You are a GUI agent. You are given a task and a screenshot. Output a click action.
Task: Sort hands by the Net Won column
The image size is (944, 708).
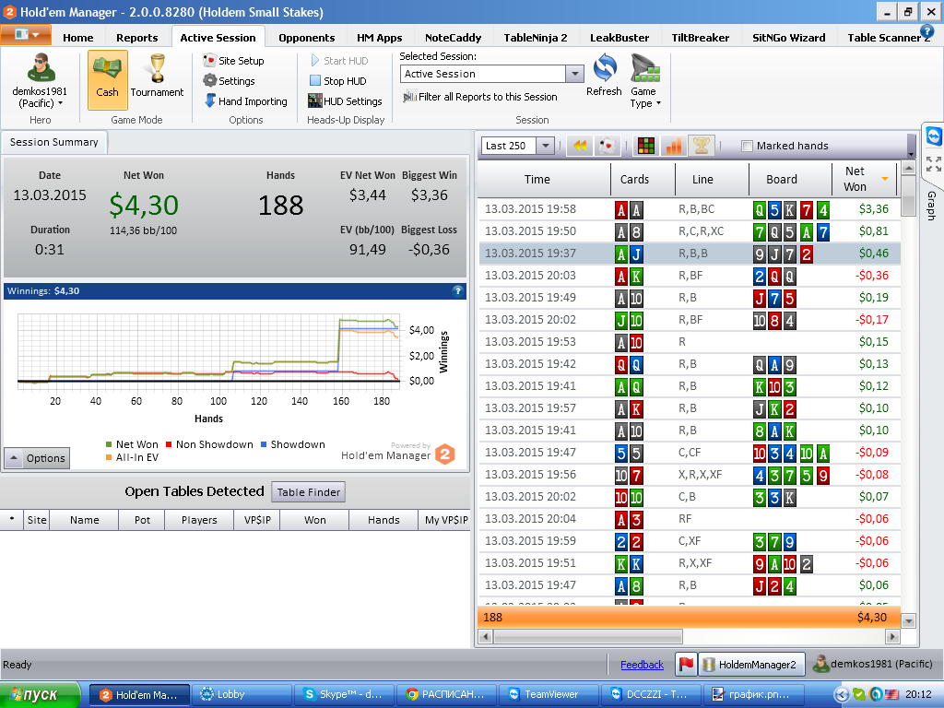(x=864, y=179)
